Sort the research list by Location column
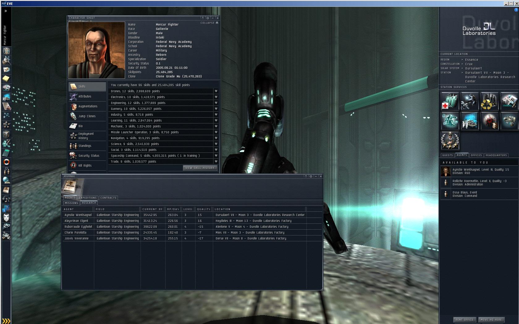The width and height of the screenshot is (519, 324). click(x=259, y=209)
